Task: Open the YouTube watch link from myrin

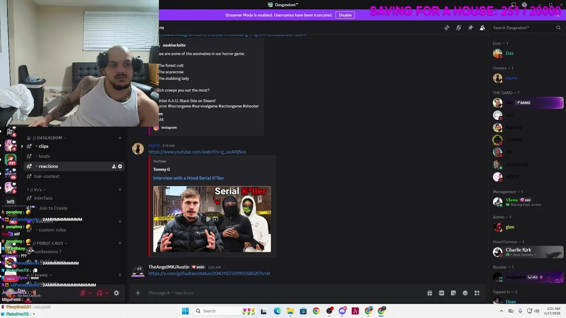Action: [x=197, y=152]
